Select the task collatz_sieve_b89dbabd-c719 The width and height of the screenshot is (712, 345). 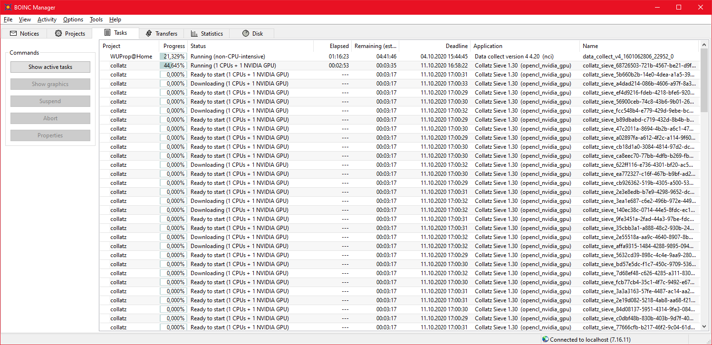tap(638, 120)
